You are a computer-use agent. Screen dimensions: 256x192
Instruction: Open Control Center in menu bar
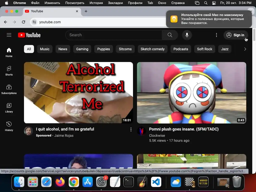coord(214,3)
